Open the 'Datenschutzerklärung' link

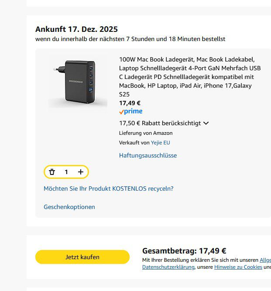[x=168, y=267]
